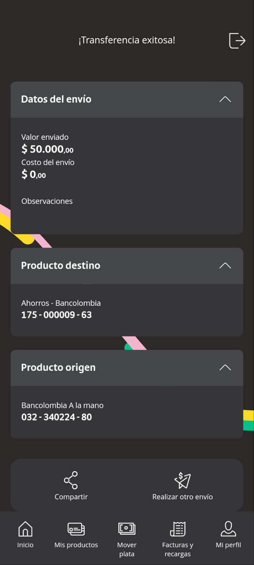Open the Mis productos card icon
Image resolution: width=254 pixels, height=565 pixels.
tap(76, 529)
